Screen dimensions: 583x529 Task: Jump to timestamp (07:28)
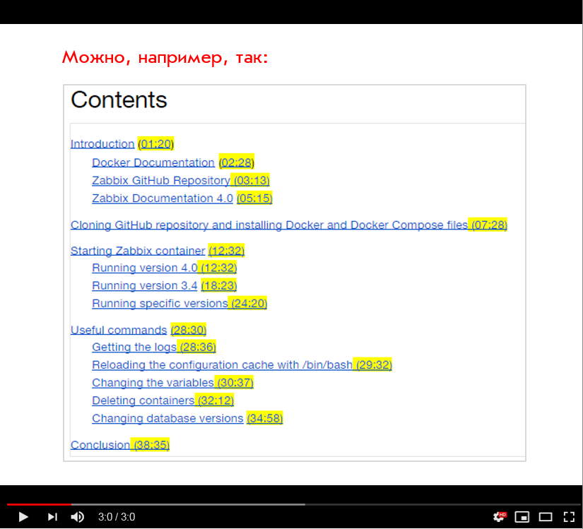pyautogui.click(x=489, y=225)
